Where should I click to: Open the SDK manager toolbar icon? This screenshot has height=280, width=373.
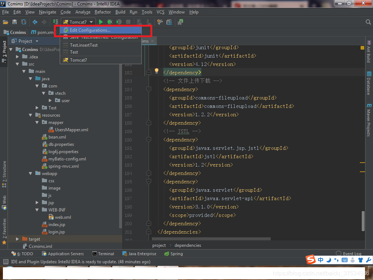(x=180, y=22)
